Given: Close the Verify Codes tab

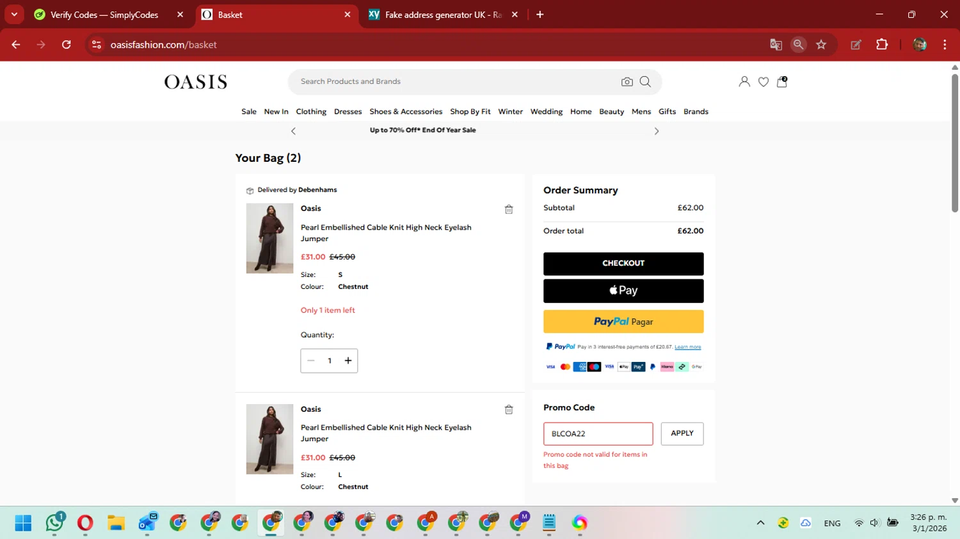Looking at the screenshot, I should [180, 15].
